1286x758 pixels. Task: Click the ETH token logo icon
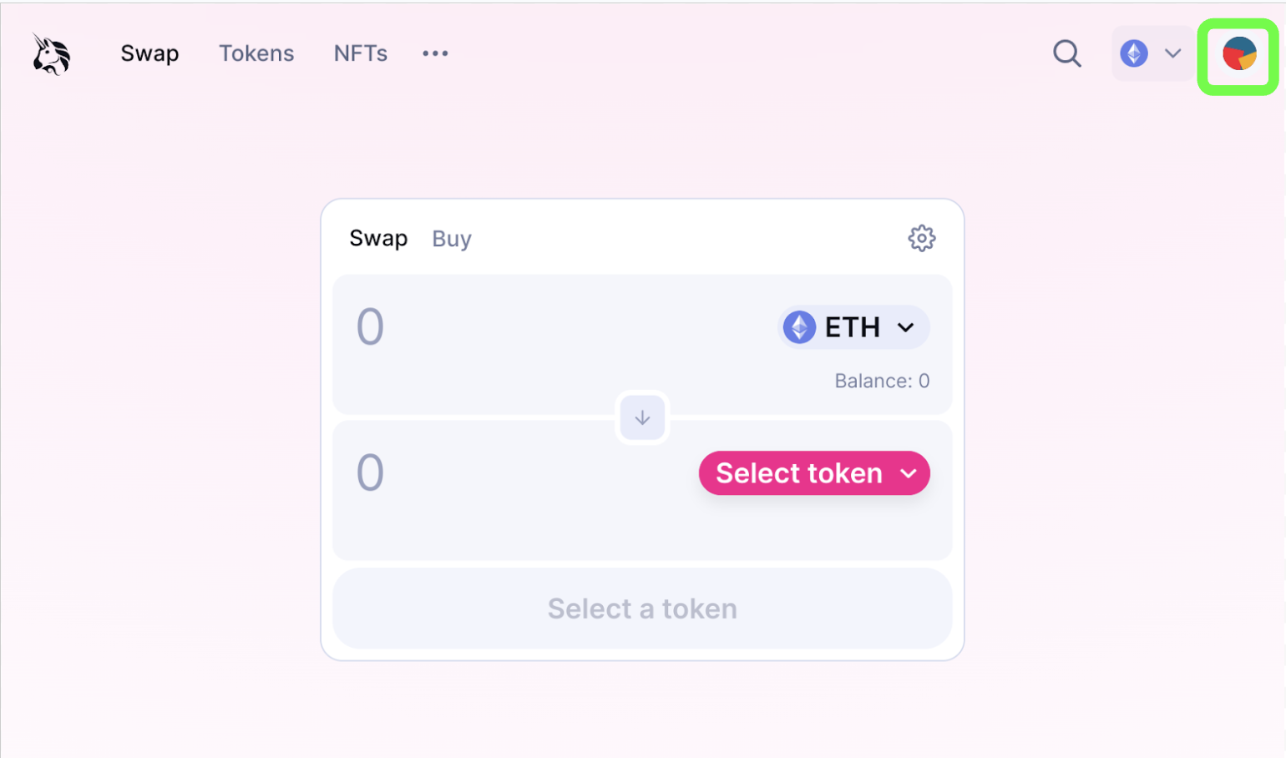pyautogui.click(x=799, y=327)
